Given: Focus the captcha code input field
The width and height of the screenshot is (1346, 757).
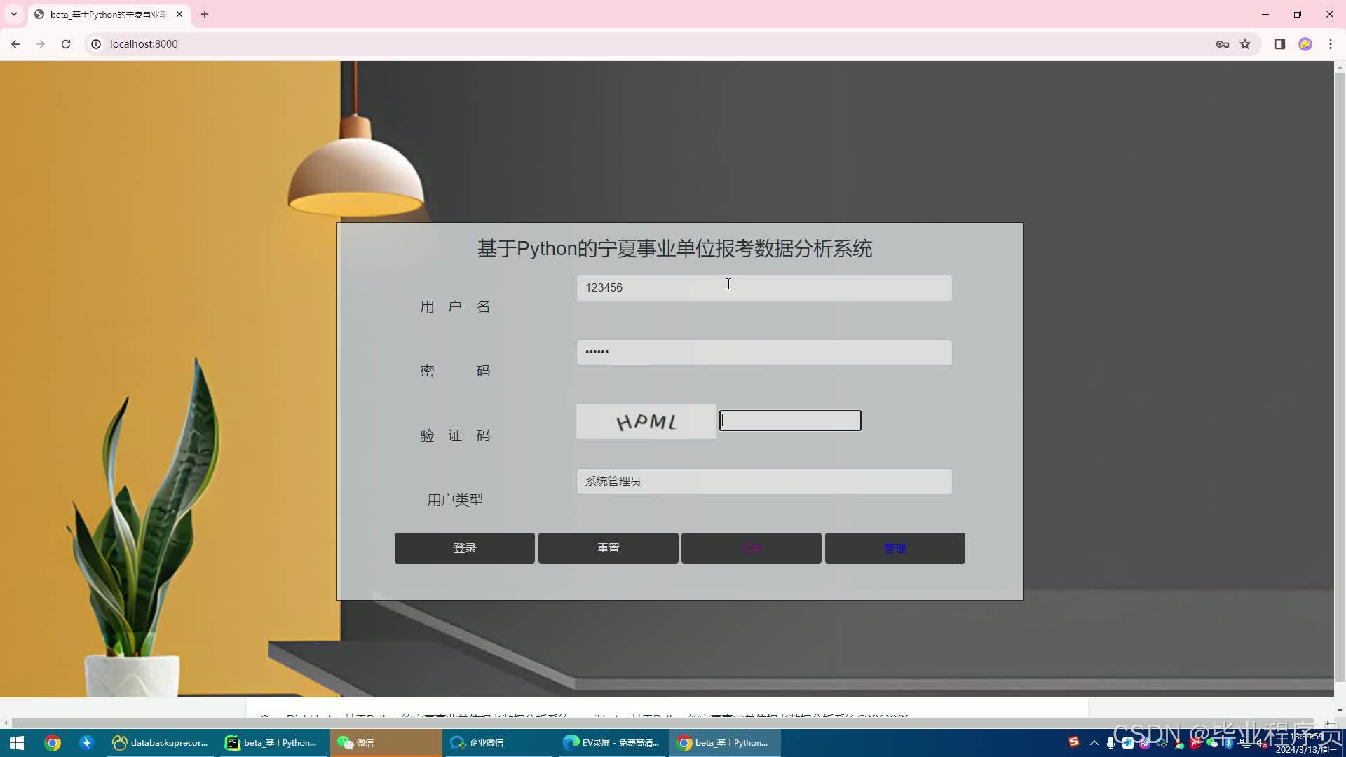Looking at the screenshot, I should [x=790, y=421].
